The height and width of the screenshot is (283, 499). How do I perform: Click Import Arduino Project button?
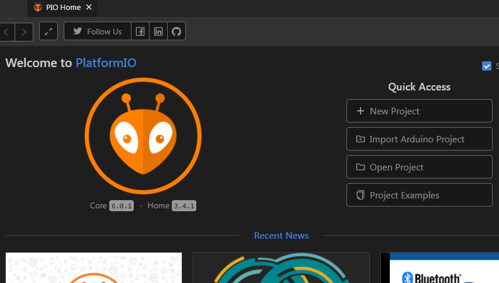tap(420, 139)
